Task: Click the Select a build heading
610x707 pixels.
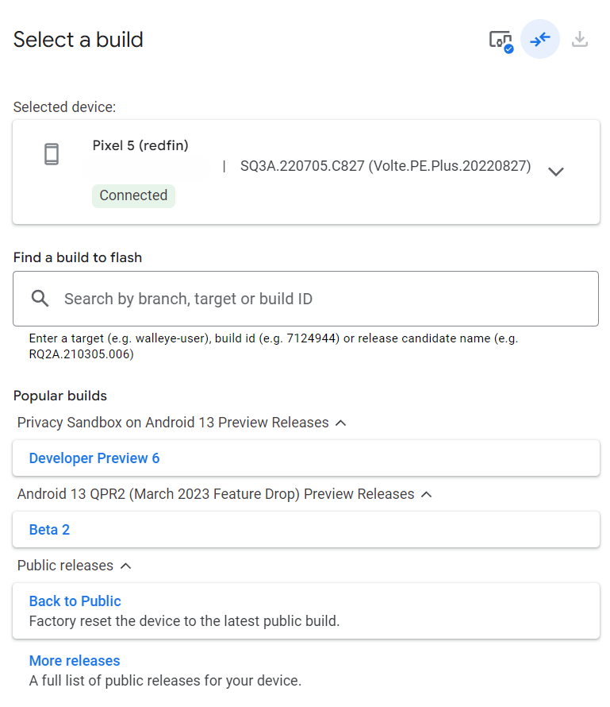Action: [79, 40]
